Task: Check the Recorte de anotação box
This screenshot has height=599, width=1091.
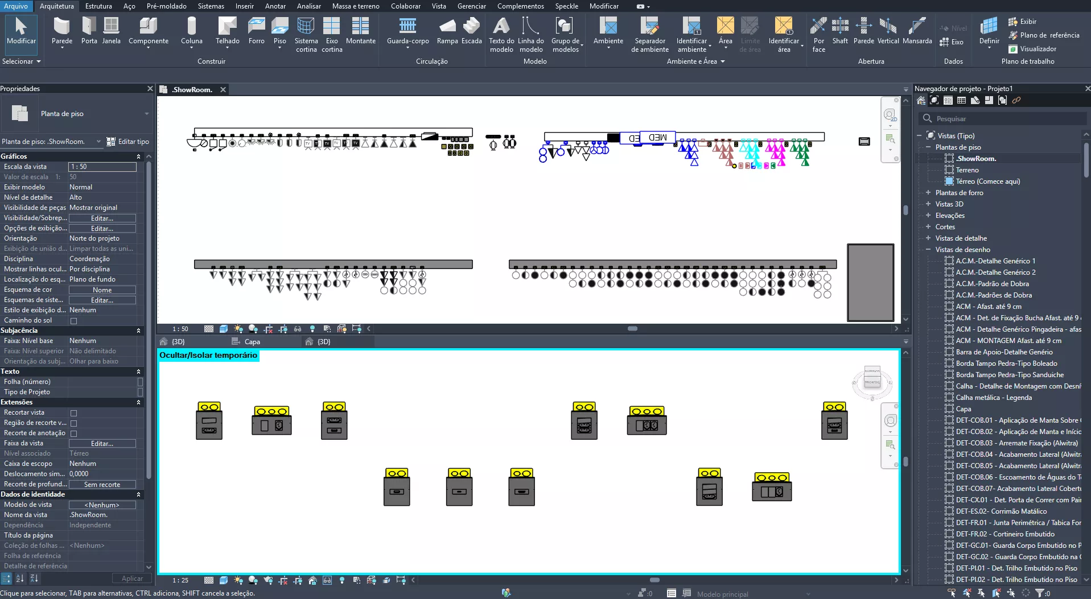Action: coord(73,433)
